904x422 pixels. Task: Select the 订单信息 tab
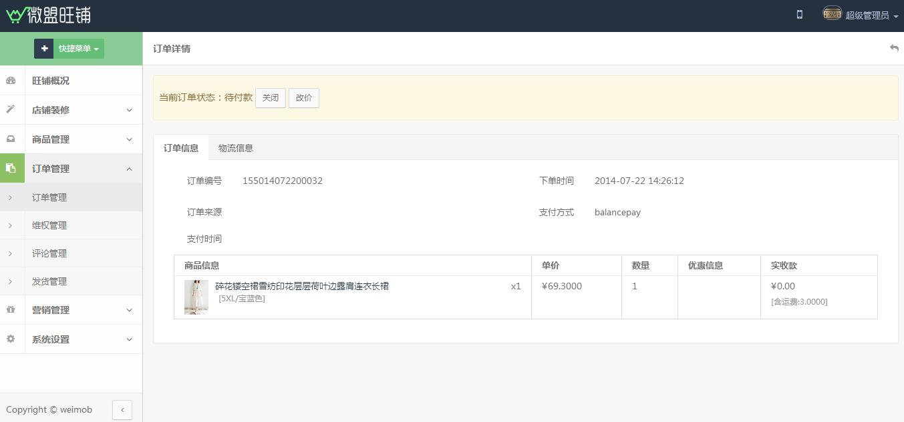point(181,148)
